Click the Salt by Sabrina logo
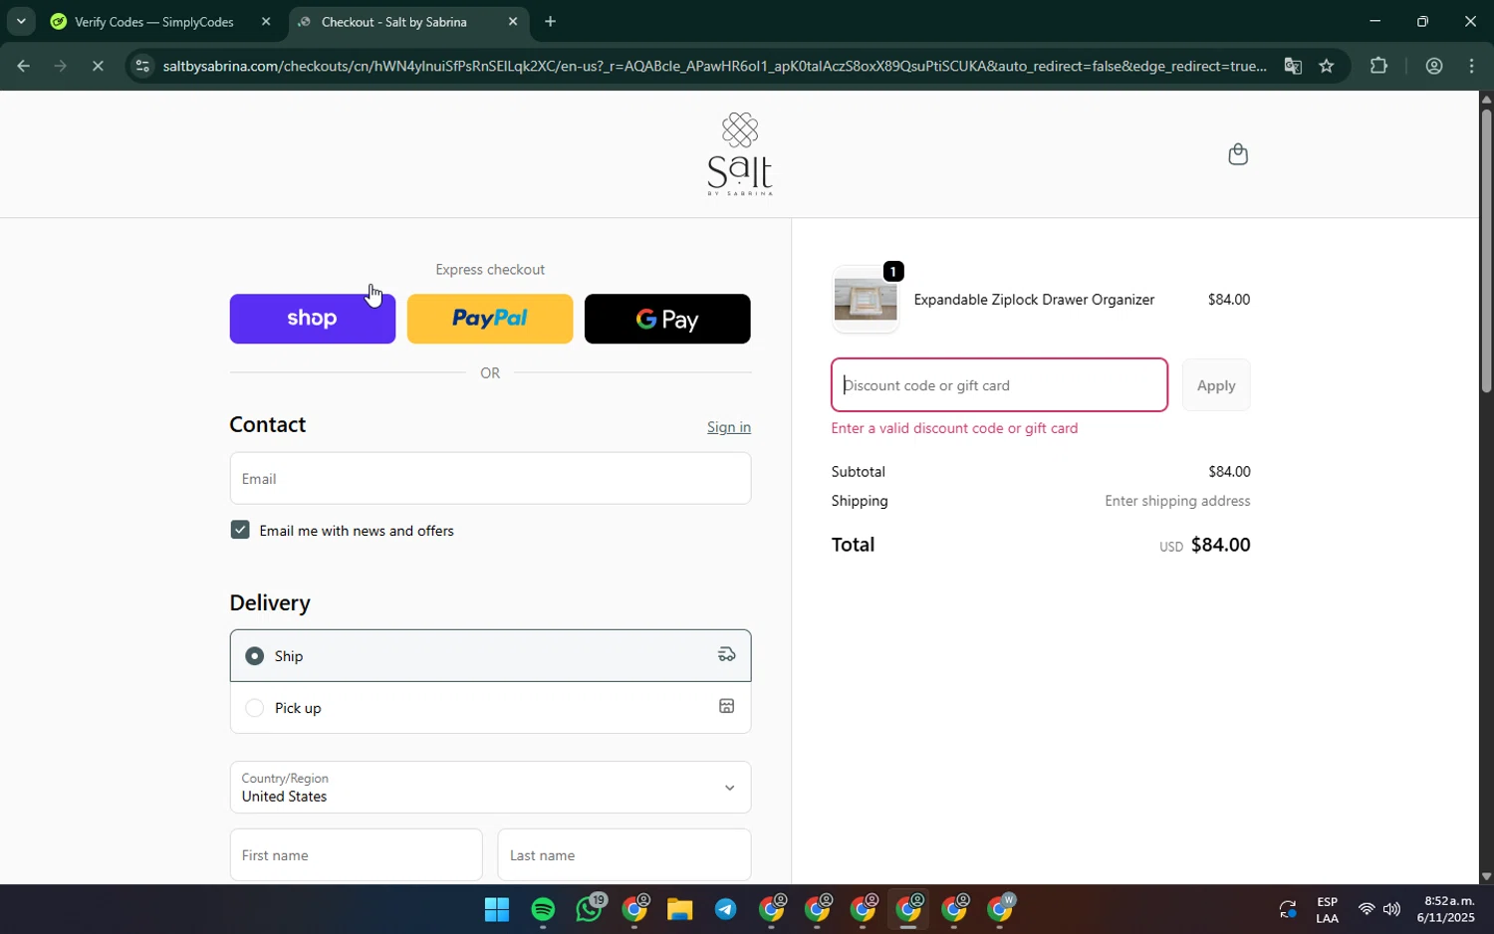Screen dimensions: 1494x934 (740, 153)
